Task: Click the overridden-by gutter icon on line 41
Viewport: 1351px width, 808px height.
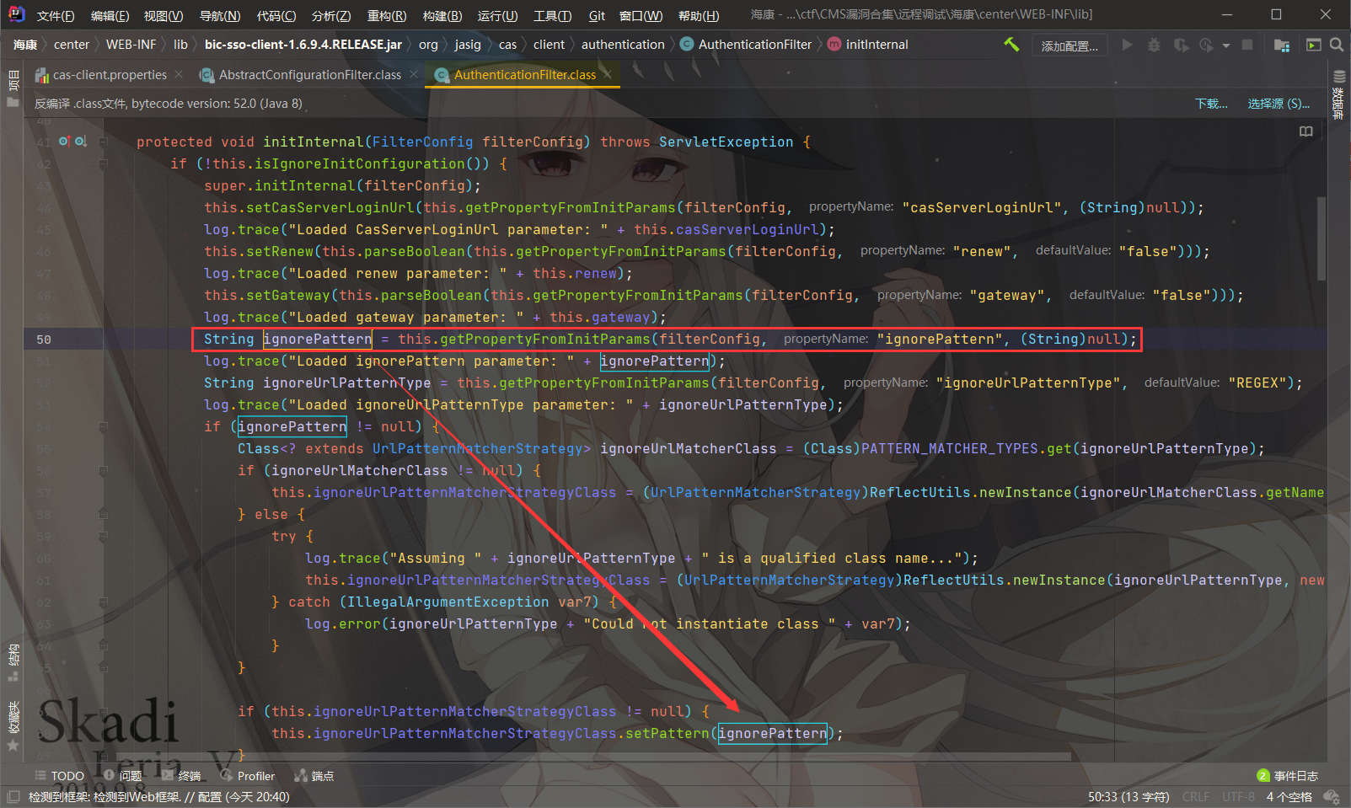Action: [80, 142]
